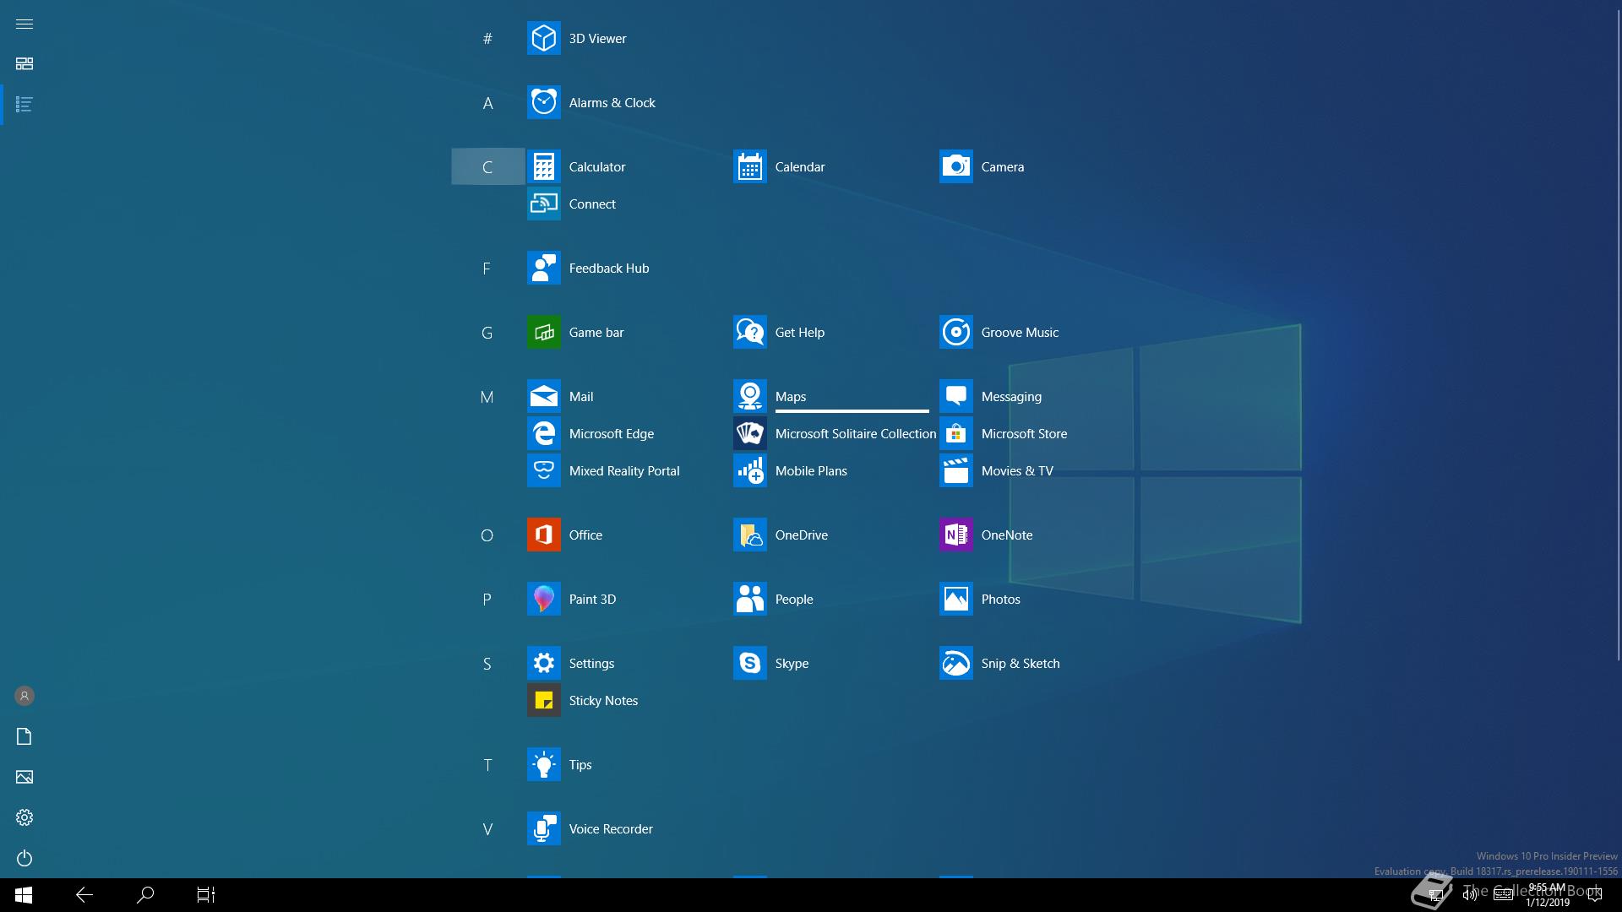
Task: Open the Mixed Reality Portal icon
Action: 543,470
